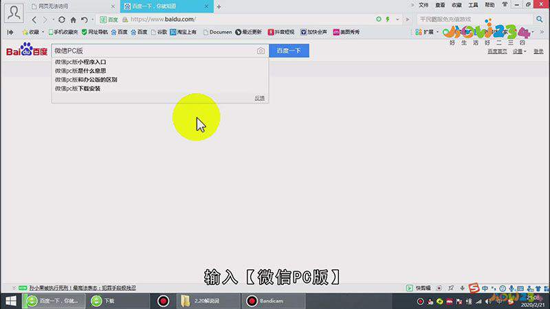The width and height of the screenshot is (550, 309).
Task: Click the lightning speed mode icon
Action: coord(388,19)
